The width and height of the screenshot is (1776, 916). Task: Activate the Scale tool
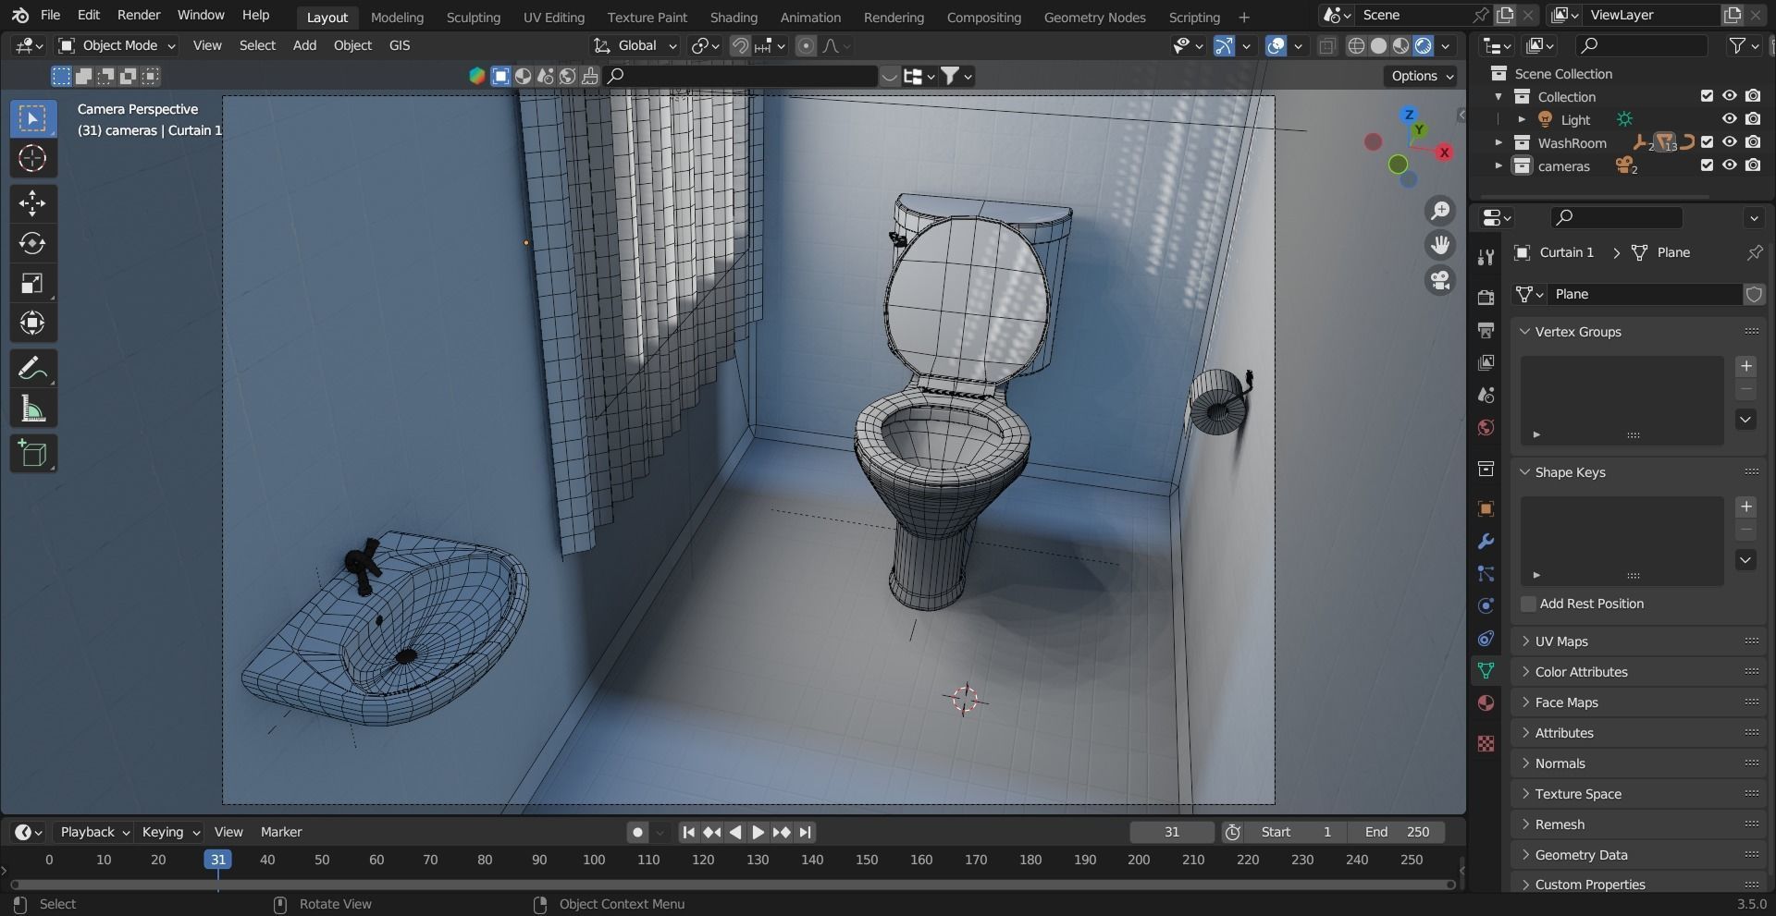[32, 283]
